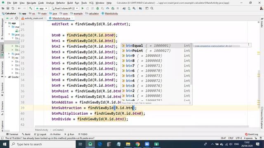
Task: Choose 'btn9' from the completion list
Action: [156, 55]
